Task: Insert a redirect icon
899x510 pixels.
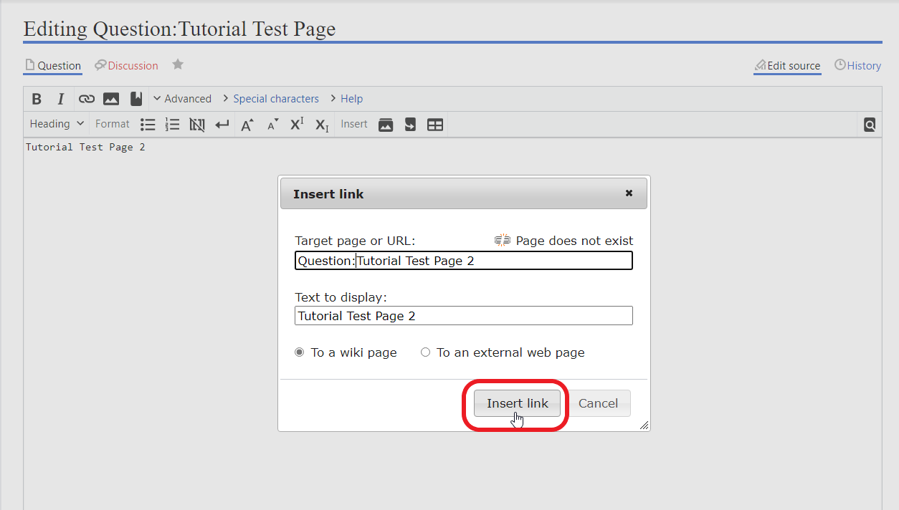Action: (410, 125)
